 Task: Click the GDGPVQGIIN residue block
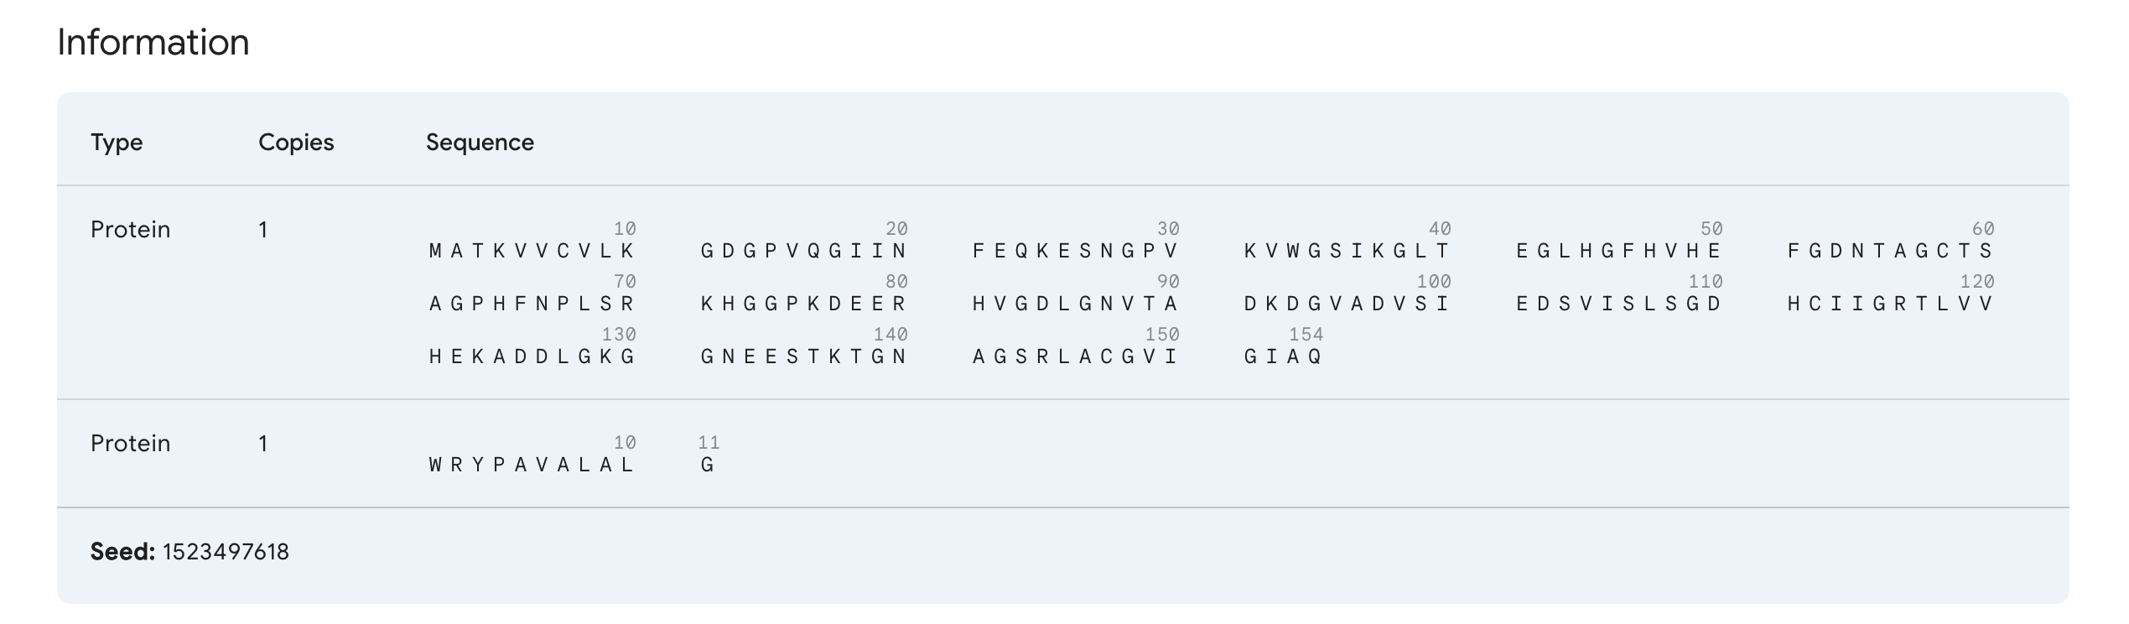pos(803,251)
